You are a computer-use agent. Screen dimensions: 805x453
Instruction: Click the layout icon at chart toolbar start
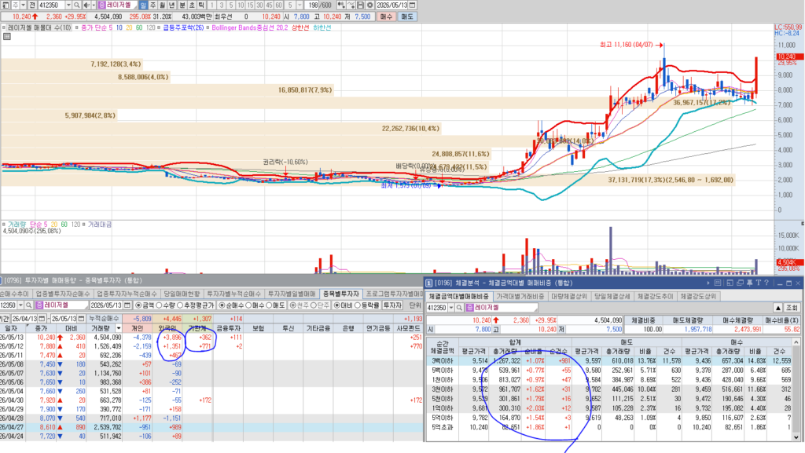[x=6, y=5]
